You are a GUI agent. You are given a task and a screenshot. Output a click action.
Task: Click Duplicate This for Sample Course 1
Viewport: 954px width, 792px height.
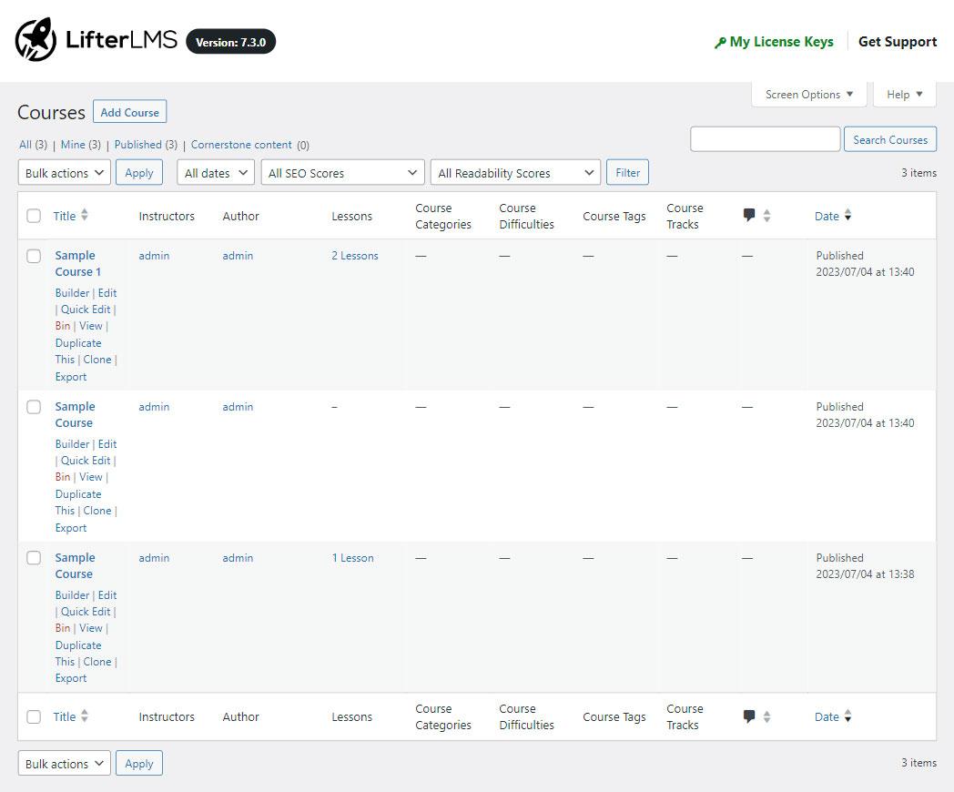click(78, 351)
